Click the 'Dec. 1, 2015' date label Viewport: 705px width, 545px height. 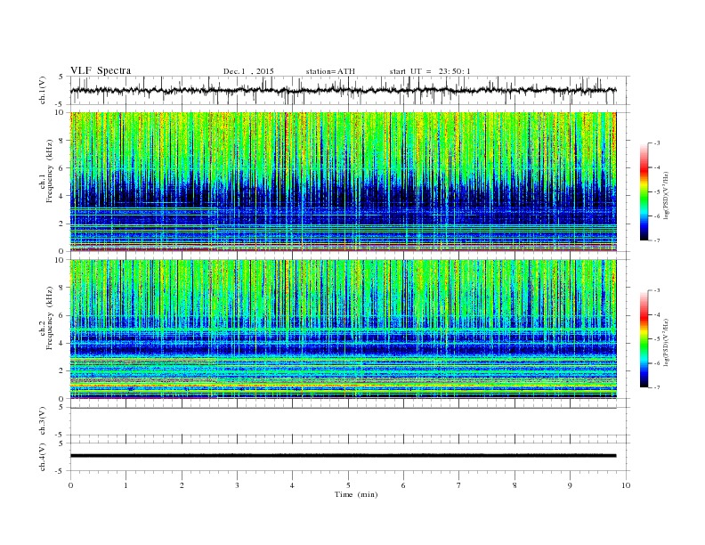coord(248,71)
